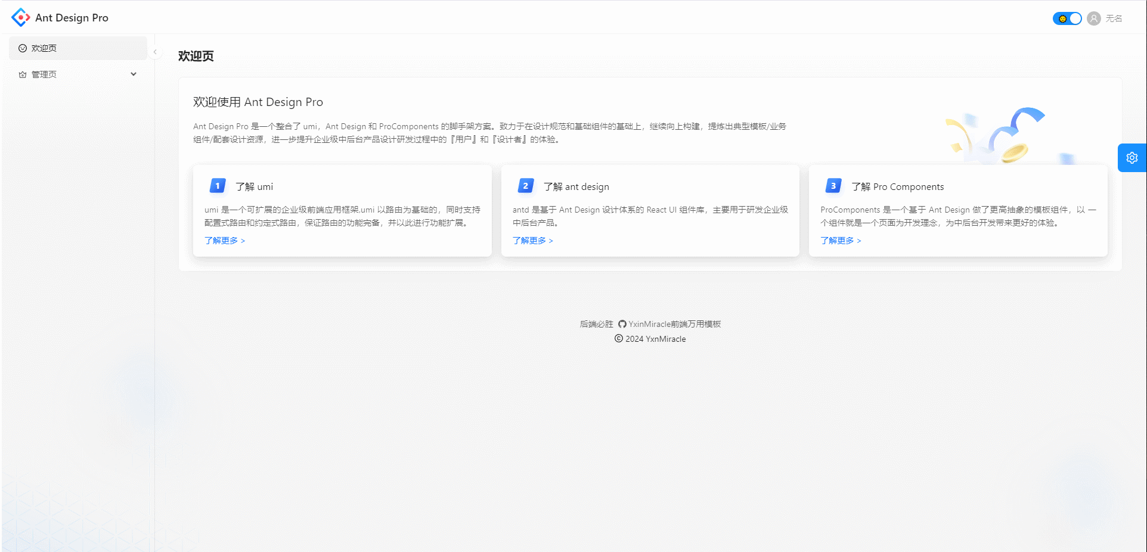1147x552 pixels.
Task: Click the ProComponents description paragraph
Action: click(958, 216)
